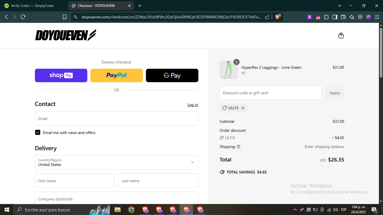Switch to Verify Codes SimplyCodes tab
This screenshot has width=383, height=215.
[x=32, y=6]
